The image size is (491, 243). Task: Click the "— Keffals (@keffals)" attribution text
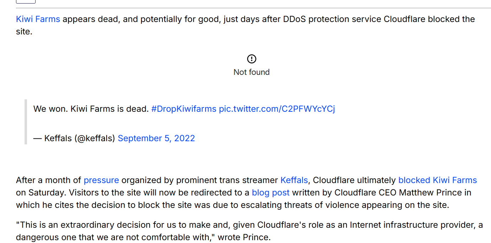pyautogui.click(x=74, y=138)
